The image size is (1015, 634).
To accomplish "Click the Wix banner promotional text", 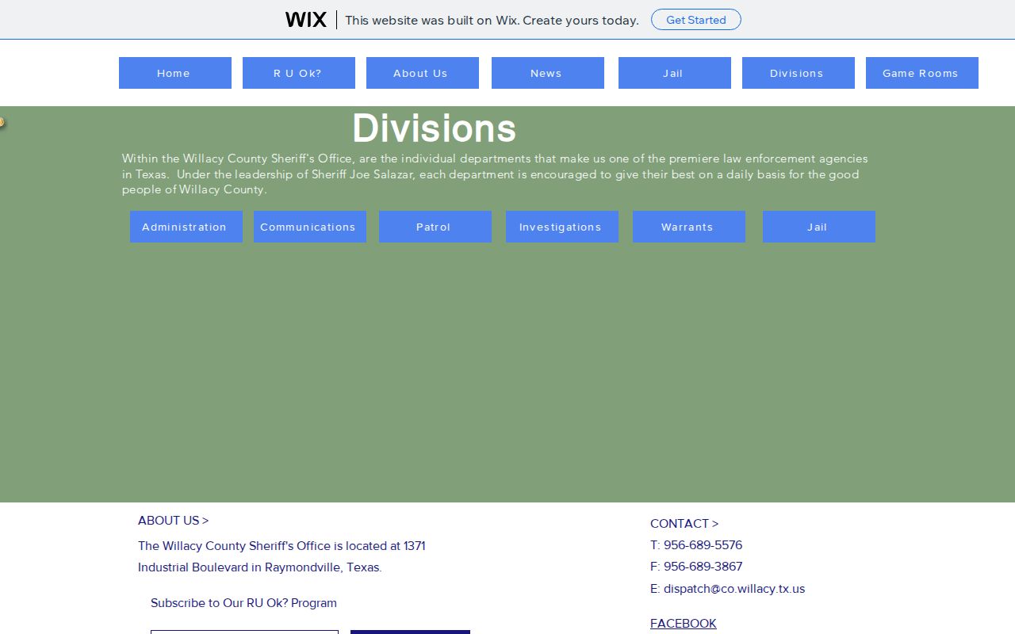I will pos(492,21).
